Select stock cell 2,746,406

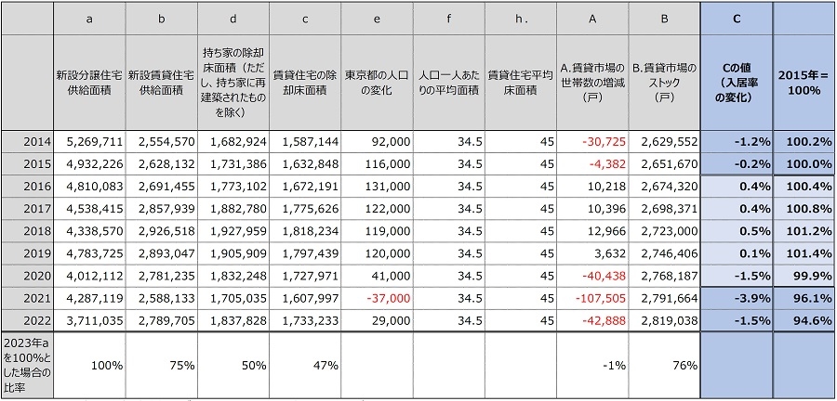(x=664, y=253)
